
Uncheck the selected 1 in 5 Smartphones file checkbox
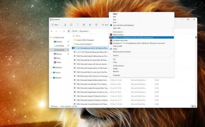(x=73, y=48)
